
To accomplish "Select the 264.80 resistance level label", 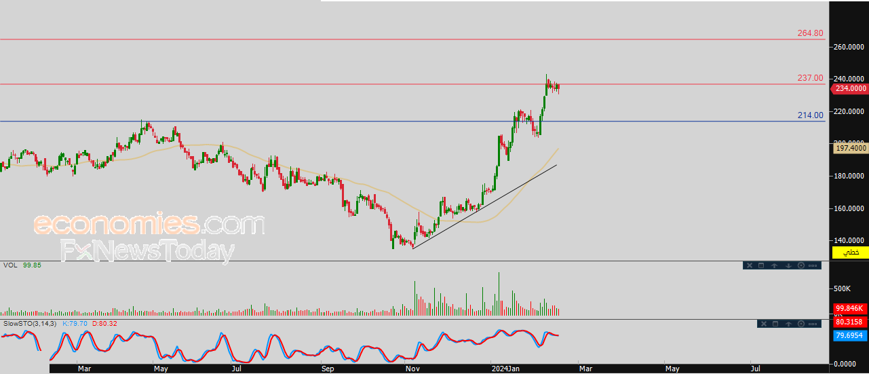I will 810,33.
